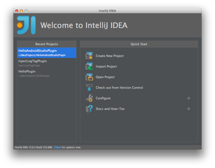
Task: Click the gray InjectLogTagPlugin path text
Action: [x=29, y=65]
